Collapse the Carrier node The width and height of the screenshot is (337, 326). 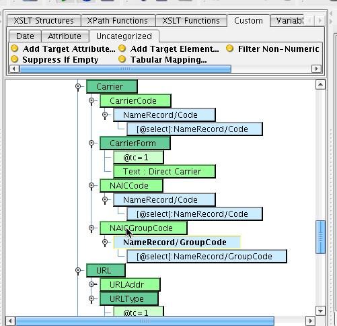coord(78,86)
